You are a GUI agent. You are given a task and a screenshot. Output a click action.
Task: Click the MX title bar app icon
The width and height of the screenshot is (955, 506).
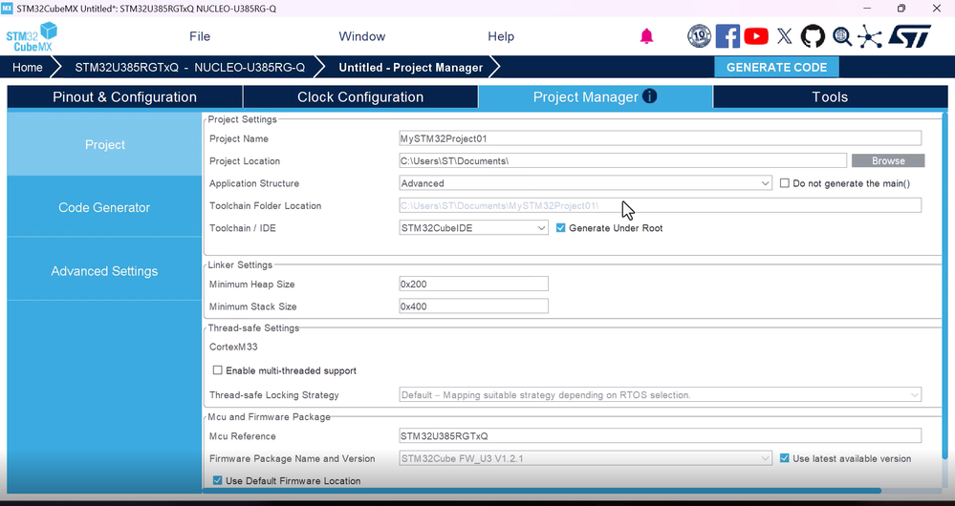(7, 8)
